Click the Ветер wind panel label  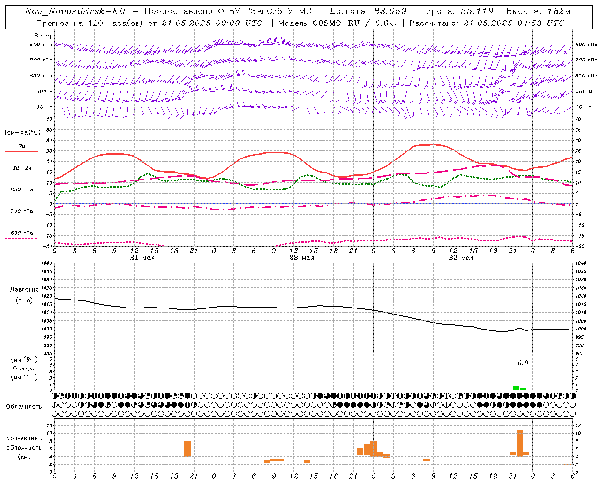pos(44,36)
